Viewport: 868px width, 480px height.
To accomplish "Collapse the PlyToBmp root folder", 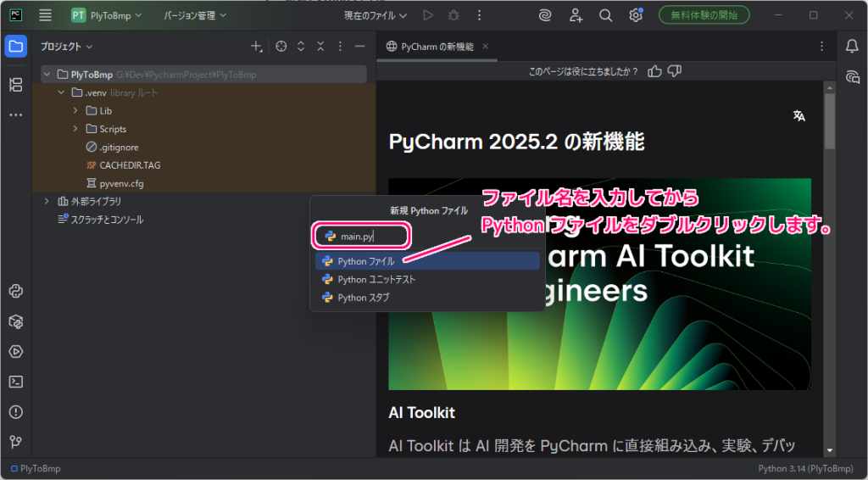I will point(47,74).
